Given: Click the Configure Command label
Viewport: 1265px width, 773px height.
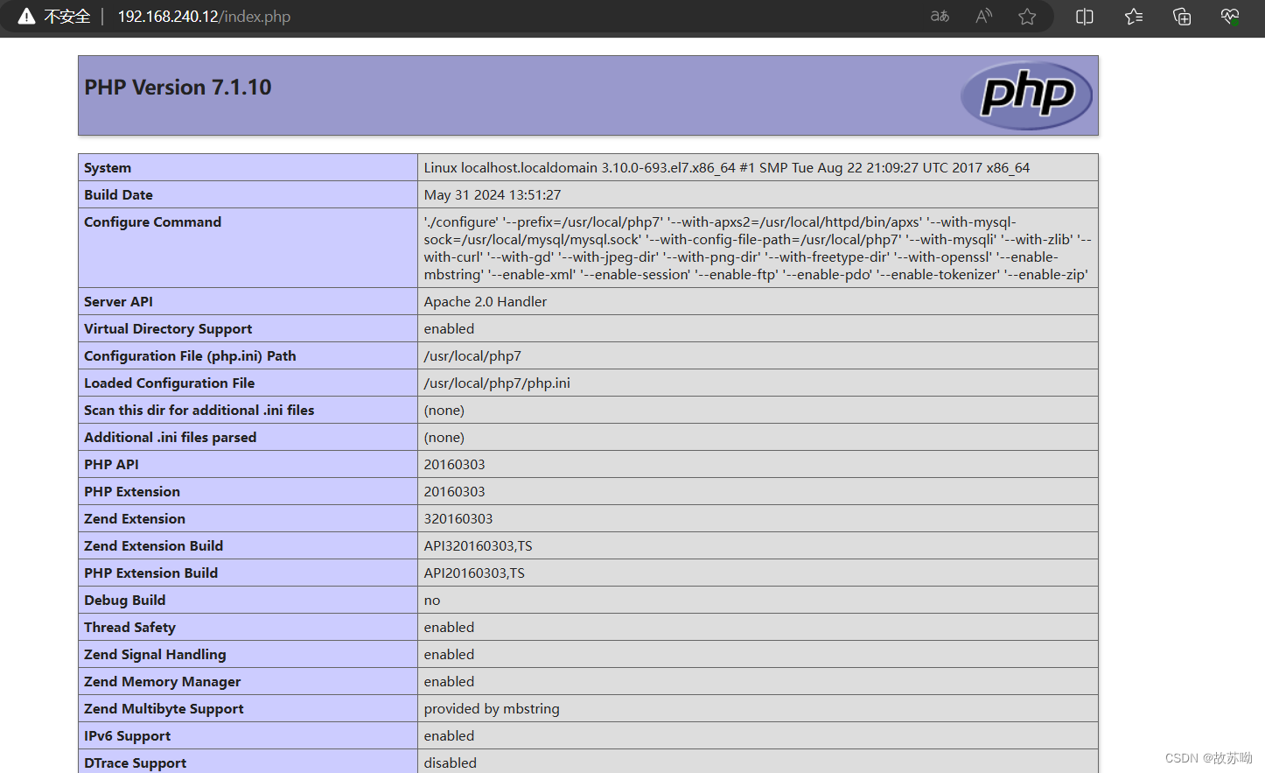Looking at the screenshot, I should 152,222.
